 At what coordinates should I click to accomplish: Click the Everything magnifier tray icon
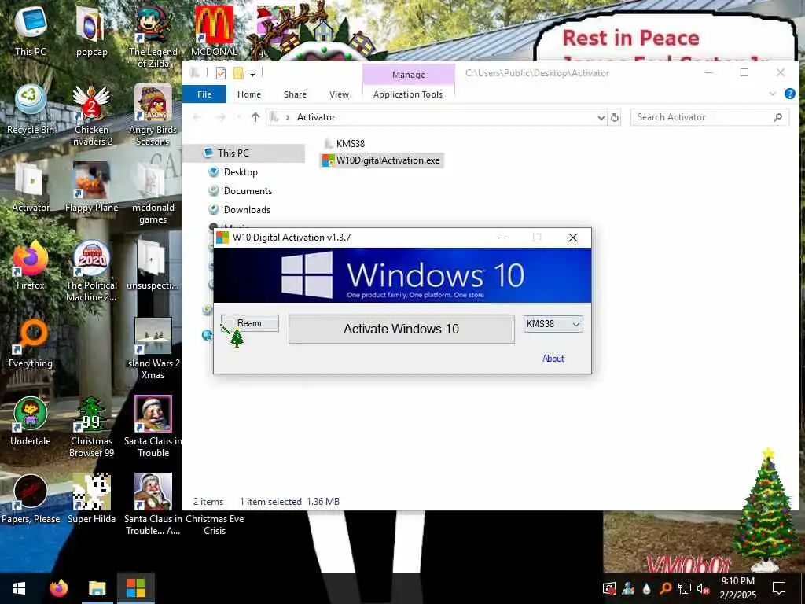(666, 588)
